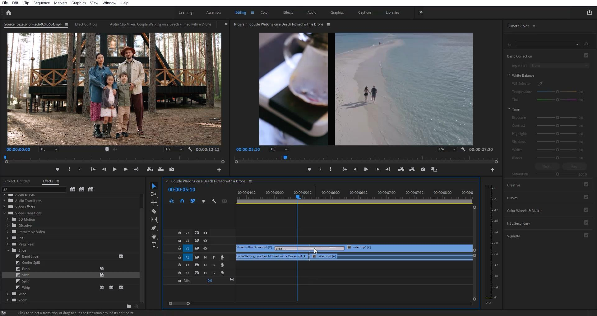Click the Ripple Edit tool

[x=154, y=203]
